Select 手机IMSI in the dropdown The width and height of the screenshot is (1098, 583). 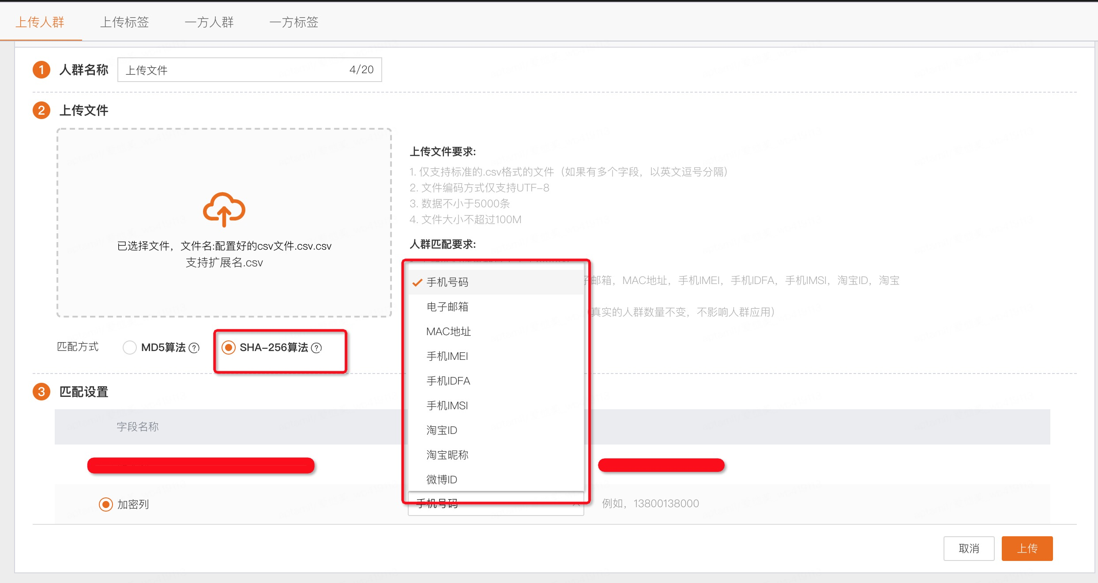[x=447, y=405]
